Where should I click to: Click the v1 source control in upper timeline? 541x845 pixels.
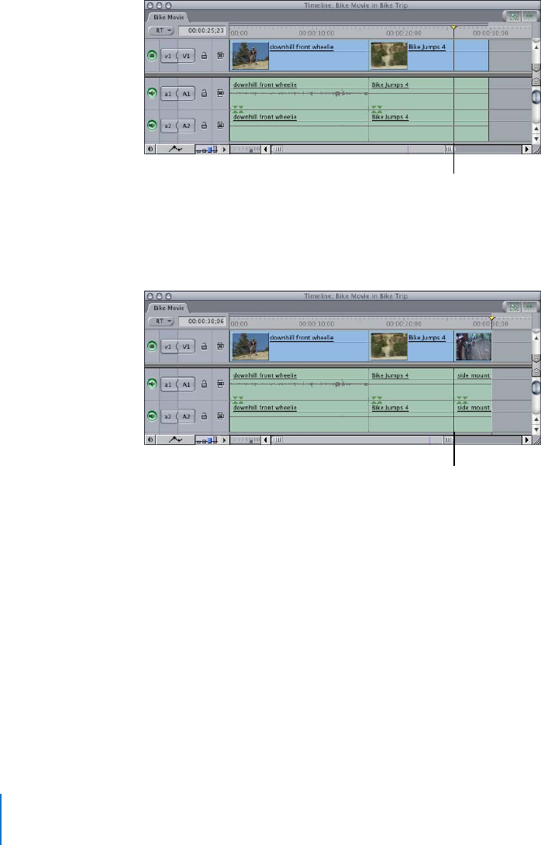(x=167, y=56)
